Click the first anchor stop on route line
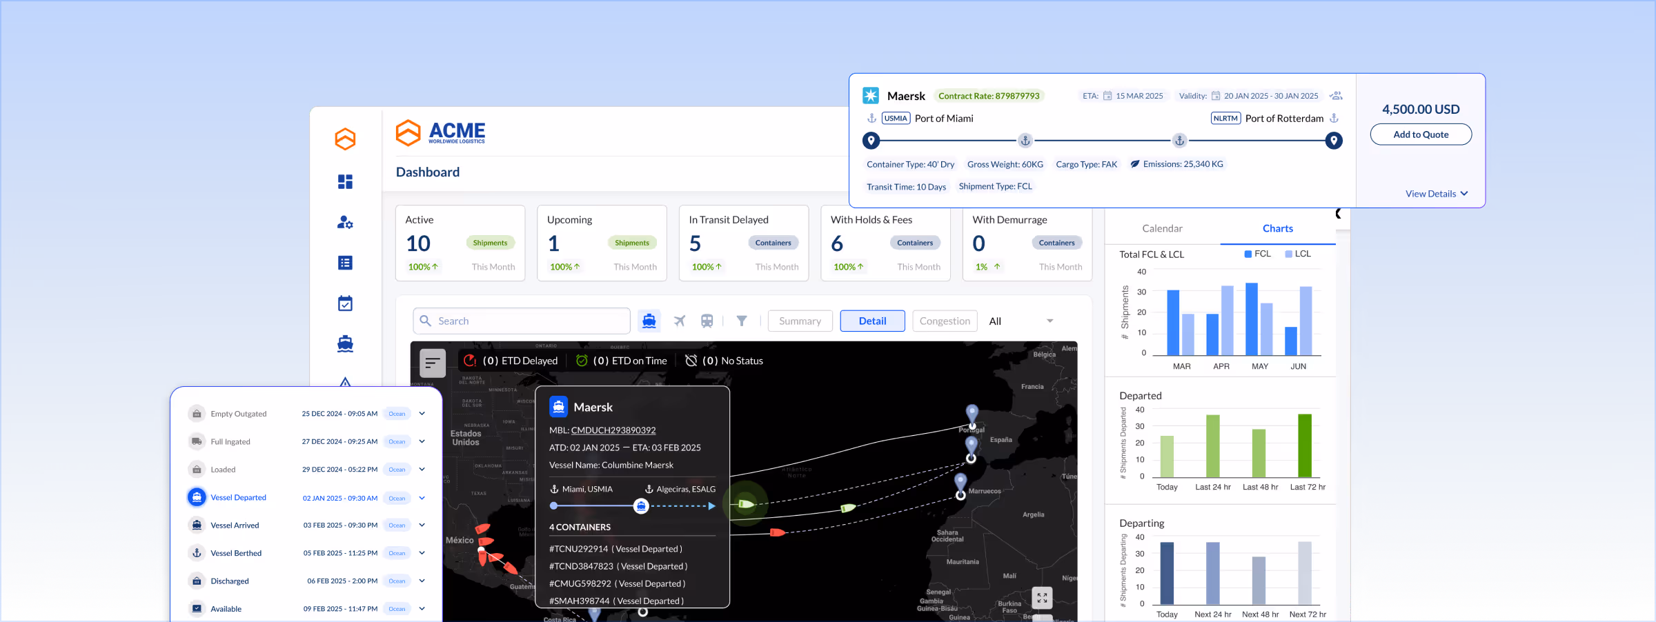The image size is (1656, 622). coord(1025,141)
